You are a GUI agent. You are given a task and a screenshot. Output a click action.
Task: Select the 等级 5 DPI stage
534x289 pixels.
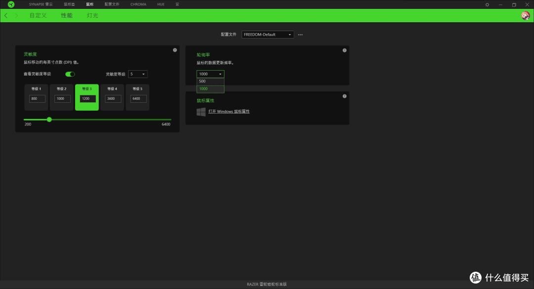(137, 97)
